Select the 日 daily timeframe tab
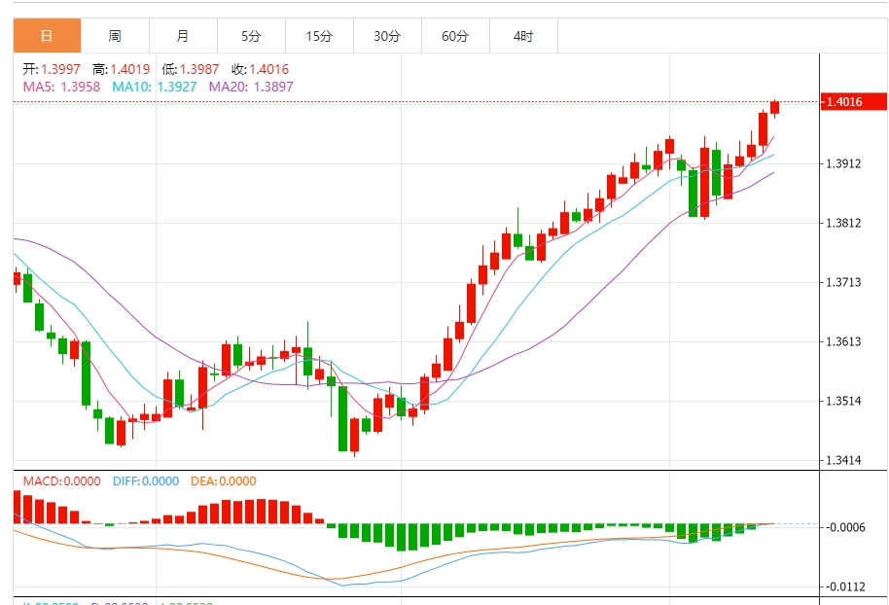 [x=47, y=37]
